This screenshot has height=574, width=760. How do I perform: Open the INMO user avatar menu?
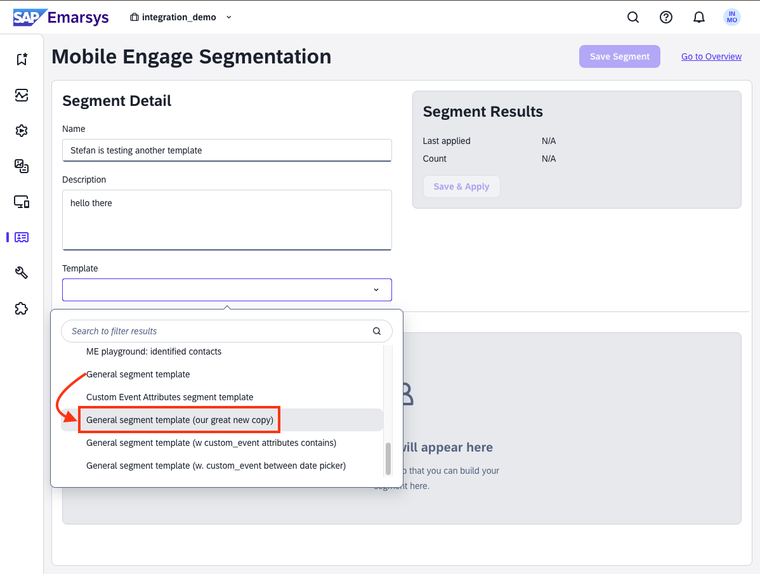tap(731, 17)
